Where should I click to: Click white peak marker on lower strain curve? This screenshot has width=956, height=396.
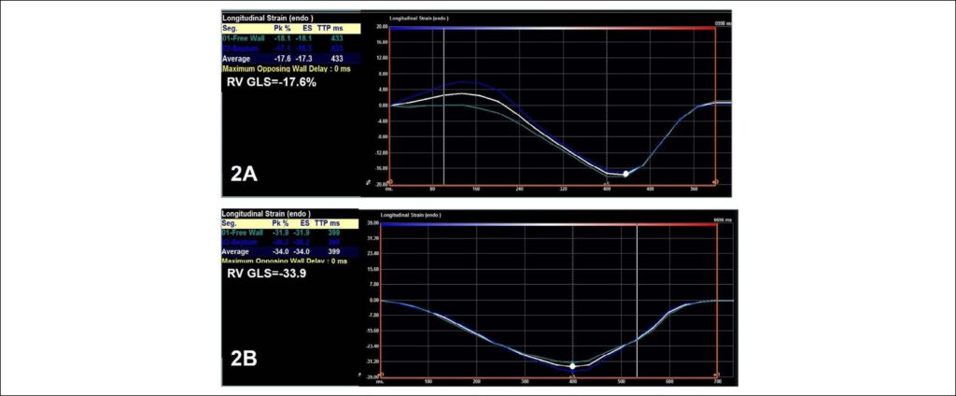tap(572, 366)
